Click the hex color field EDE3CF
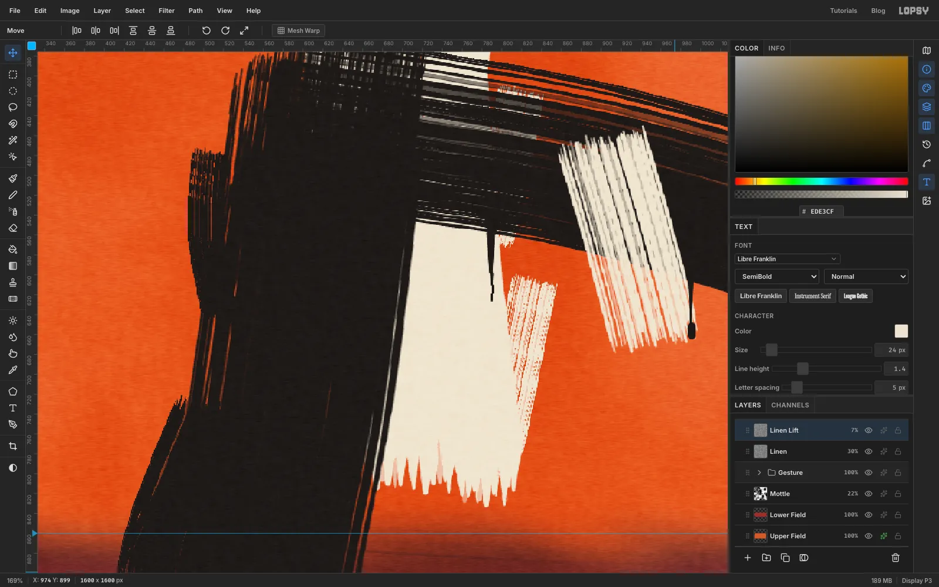This screenshot has height=587, width=939. click(x=822, y=211)
